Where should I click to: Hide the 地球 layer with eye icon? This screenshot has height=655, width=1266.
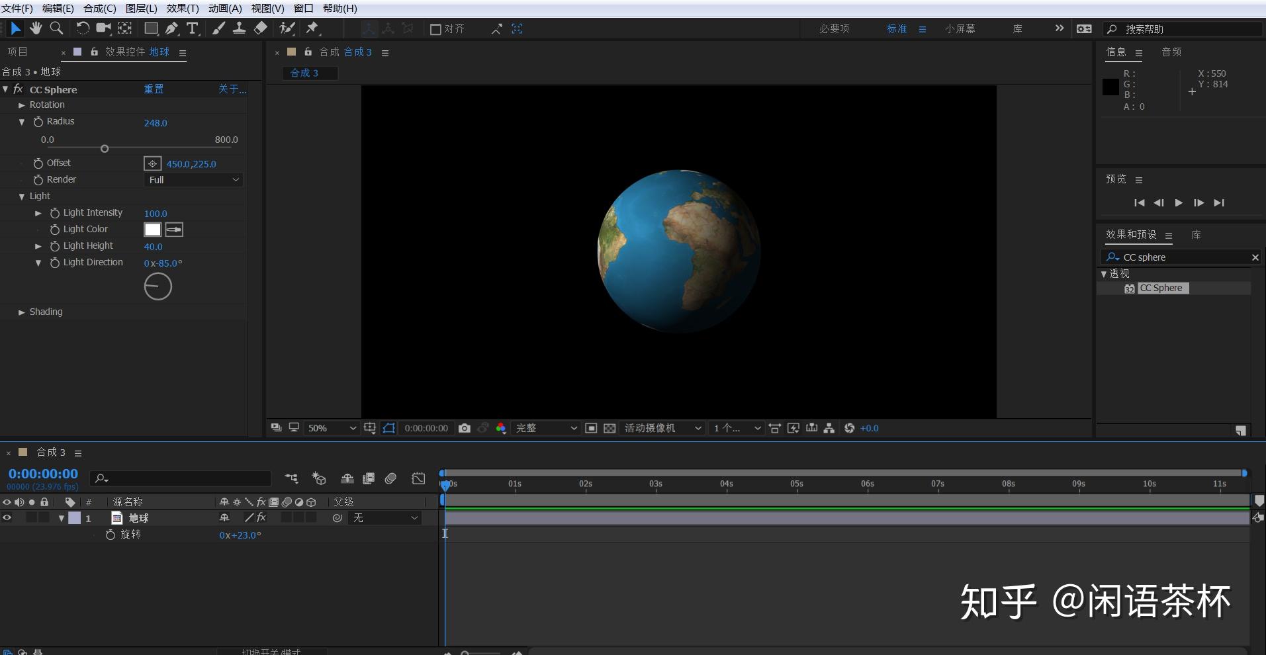(7, 518)
